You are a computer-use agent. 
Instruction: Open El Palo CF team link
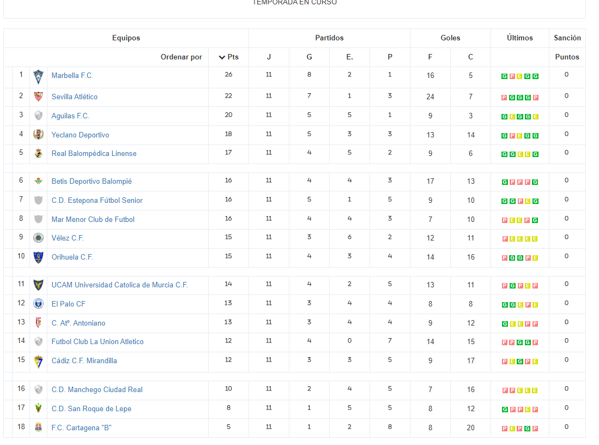[68, 304]
